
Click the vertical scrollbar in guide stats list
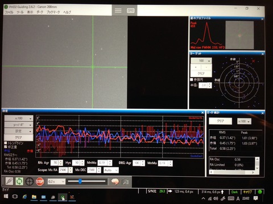(x=257, y=163)
